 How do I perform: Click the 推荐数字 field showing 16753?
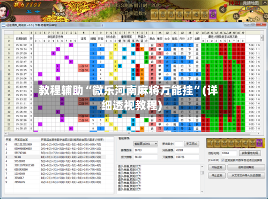[146, 150]
